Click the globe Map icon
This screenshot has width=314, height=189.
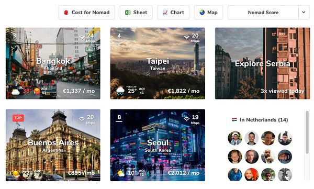202,13
